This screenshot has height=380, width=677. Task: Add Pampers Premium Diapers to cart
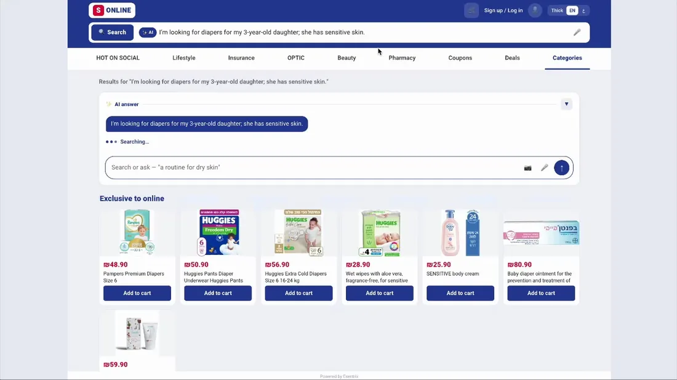(137, 293)
